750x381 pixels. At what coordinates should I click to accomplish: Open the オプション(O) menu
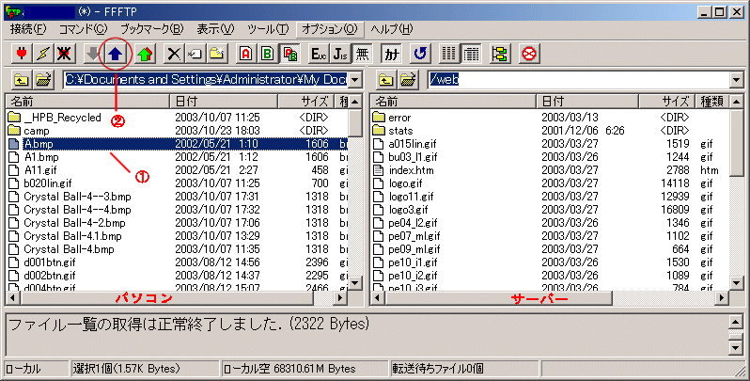tap(330, 29)
